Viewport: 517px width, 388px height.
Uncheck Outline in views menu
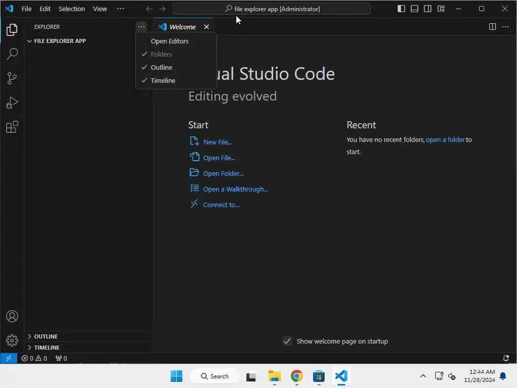pyautogui.click(x=176, y=67)
